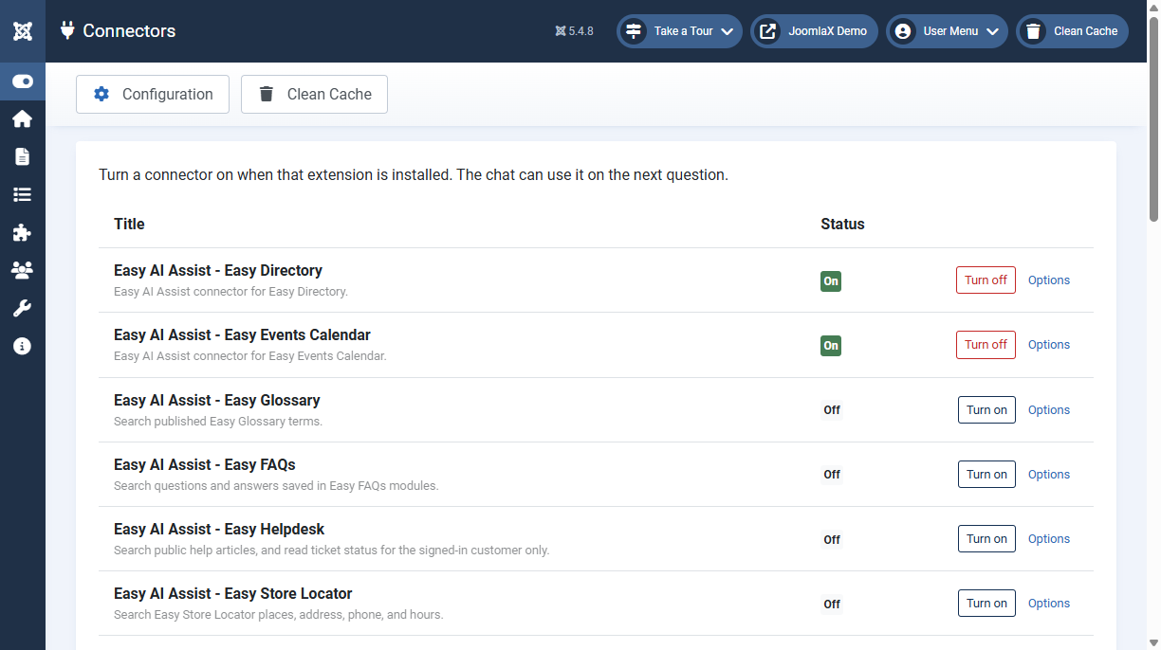Turn off the Easy Directory connector
This screenshot has height=650, width=1161.
(986, 280)
